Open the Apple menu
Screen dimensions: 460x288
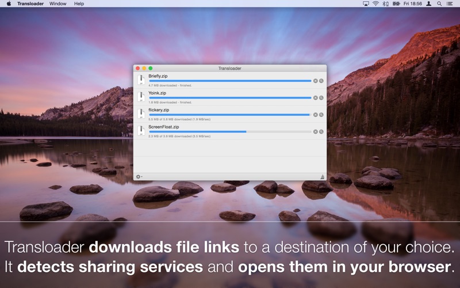pos(9,3)
